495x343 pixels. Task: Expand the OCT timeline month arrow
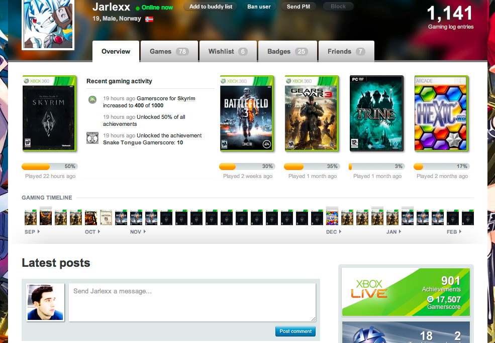pyautogui.click(x=99, y=232)
